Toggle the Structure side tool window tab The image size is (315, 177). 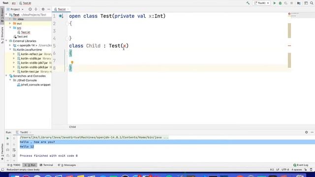coord(2,35)
